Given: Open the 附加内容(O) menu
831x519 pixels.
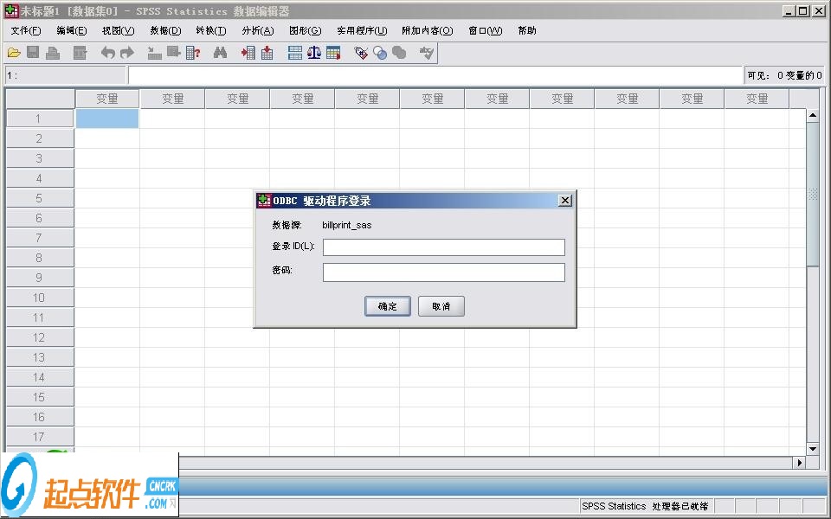Looking at the screenshot, I should (427, 31).
